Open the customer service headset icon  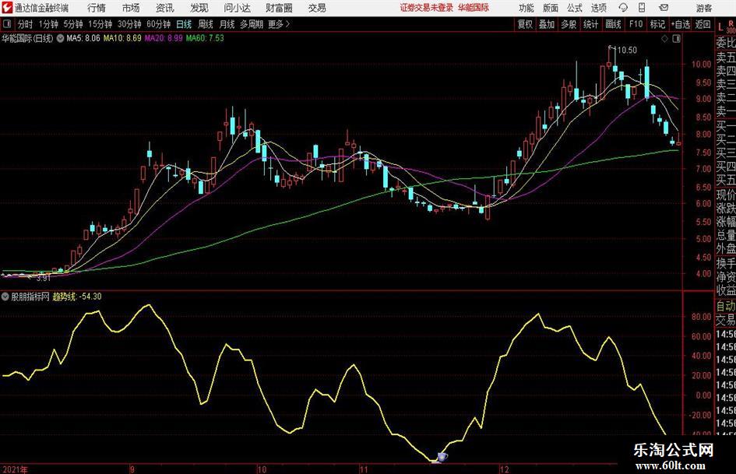[x=623, y=8]
